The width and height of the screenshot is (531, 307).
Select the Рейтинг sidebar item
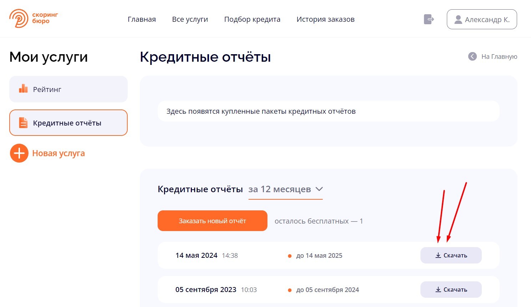point(68,89)
